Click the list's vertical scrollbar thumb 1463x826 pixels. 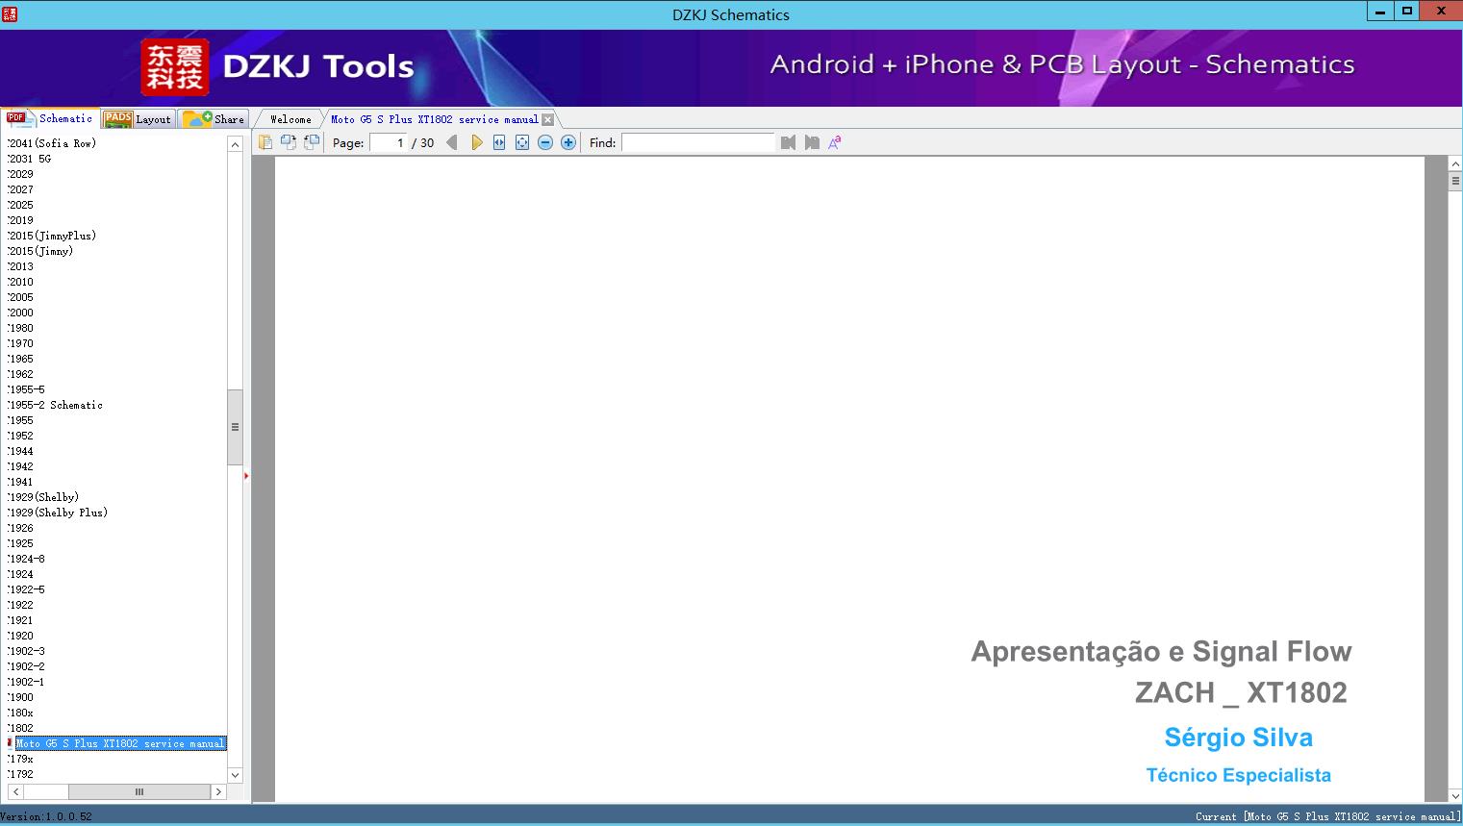pyautogui.click(x=236, y=427)
